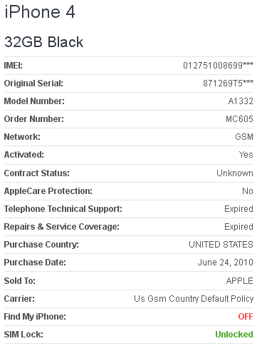Select the Purchase Country UNITED STATES value
The image size is (257, 346).
click(x=221, y=245)
